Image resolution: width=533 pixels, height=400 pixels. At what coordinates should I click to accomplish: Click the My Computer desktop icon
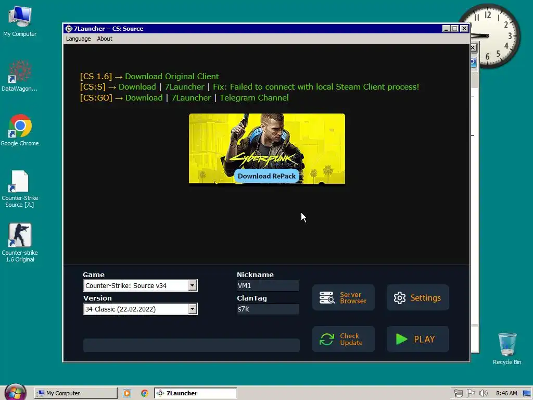click(20, 21)
